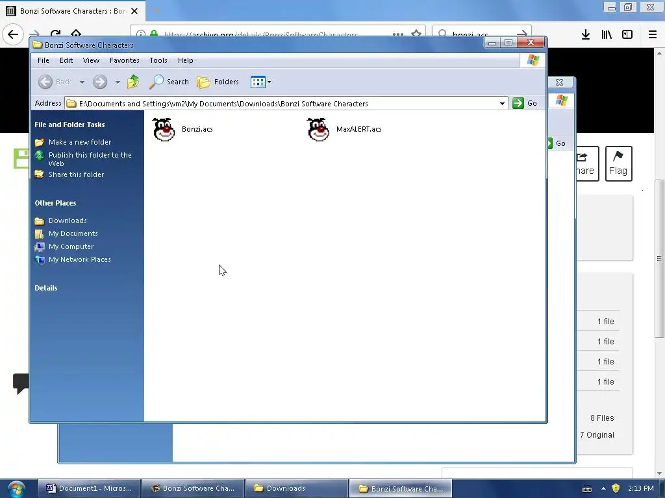Image resolution: width=665 pixels, height=498 pixels.
Task: Select the MaxALERT.acs file icon
Action: 318,129
